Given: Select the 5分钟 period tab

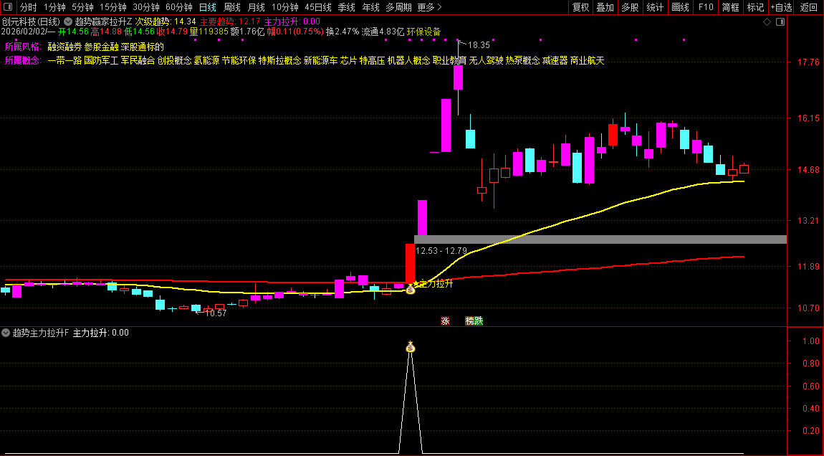Looking at the screenshot, I should coord(82,7).
